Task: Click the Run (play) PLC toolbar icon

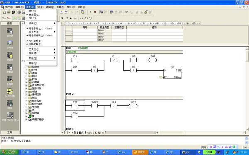Action: point(90,12)
